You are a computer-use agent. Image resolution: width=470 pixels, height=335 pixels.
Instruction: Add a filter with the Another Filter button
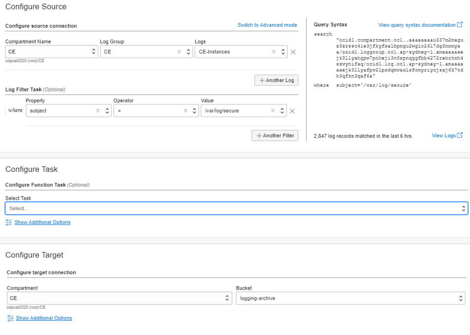(275, 135)
